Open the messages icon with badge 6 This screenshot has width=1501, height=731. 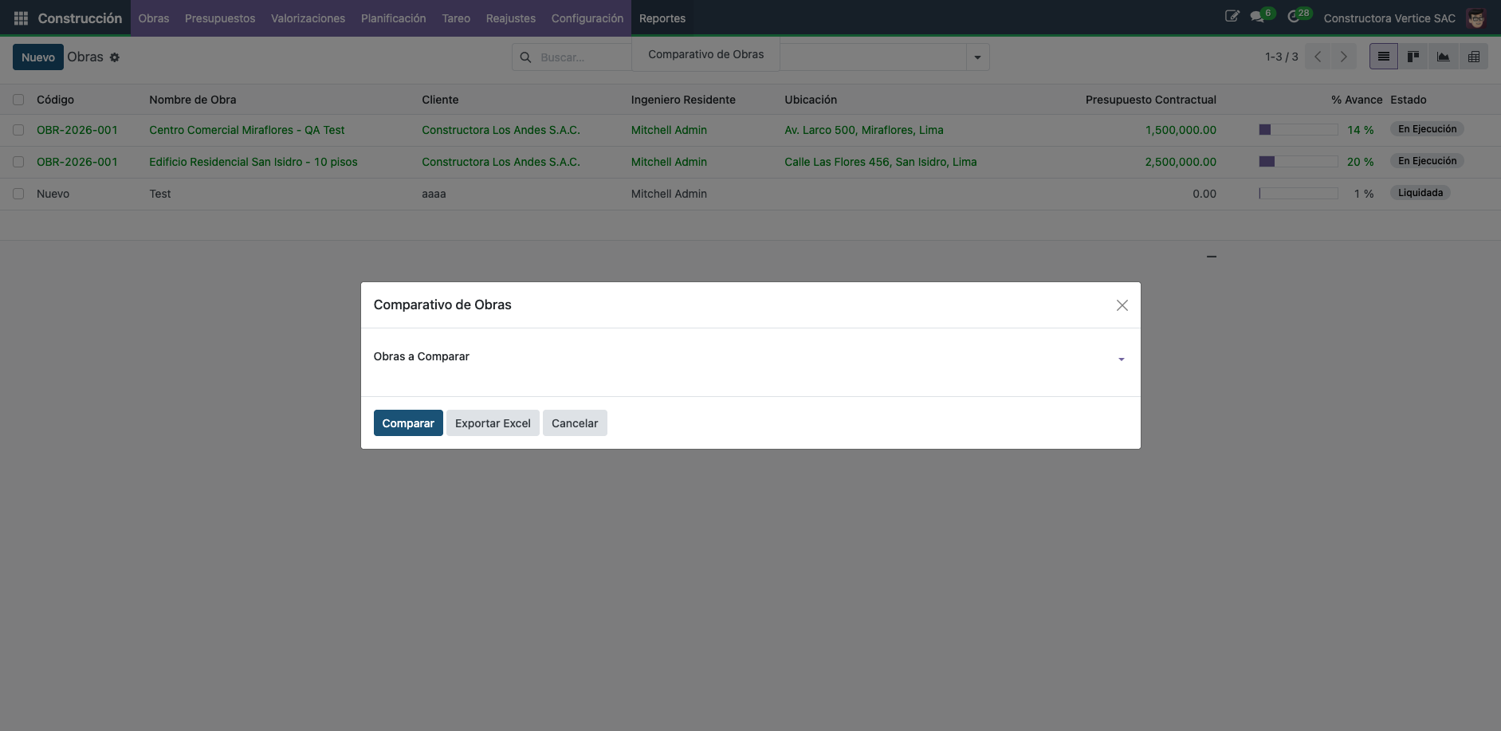pos(1262,16)
